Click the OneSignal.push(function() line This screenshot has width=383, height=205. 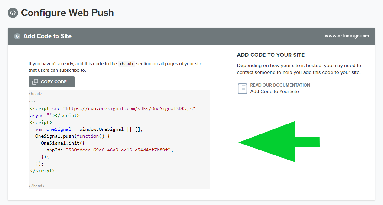tap(72, 136)
